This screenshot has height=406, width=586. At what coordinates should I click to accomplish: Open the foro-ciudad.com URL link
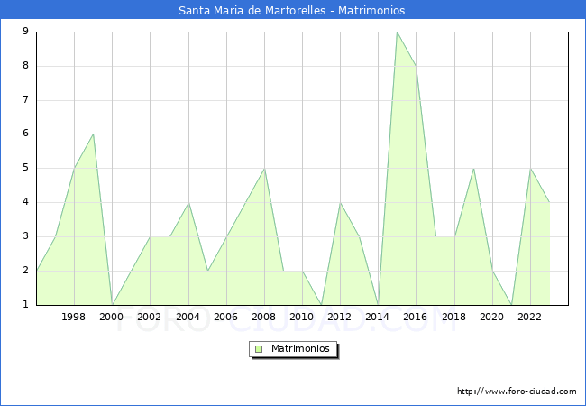[x=517, y=391]
